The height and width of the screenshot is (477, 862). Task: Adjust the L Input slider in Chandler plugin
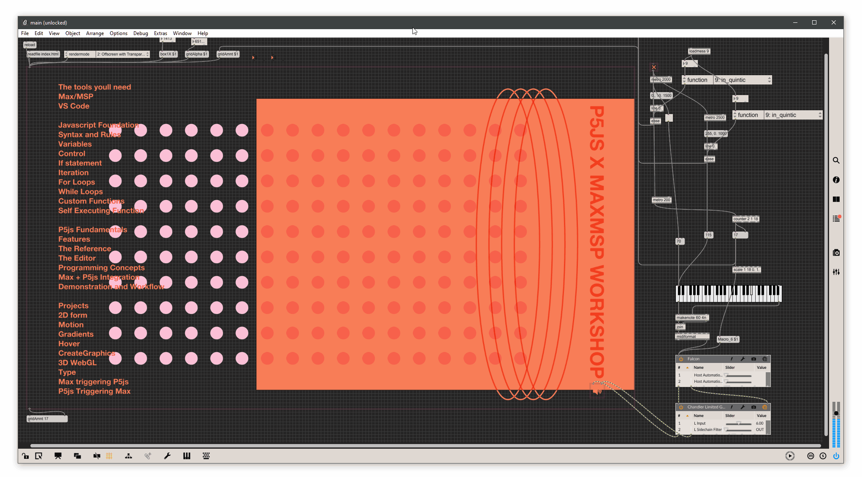(x=738, y=423)
